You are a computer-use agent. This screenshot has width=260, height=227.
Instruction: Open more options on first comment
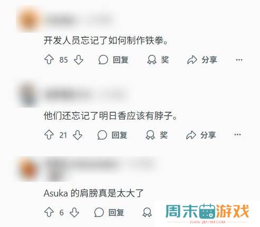(x=239, y=60)
